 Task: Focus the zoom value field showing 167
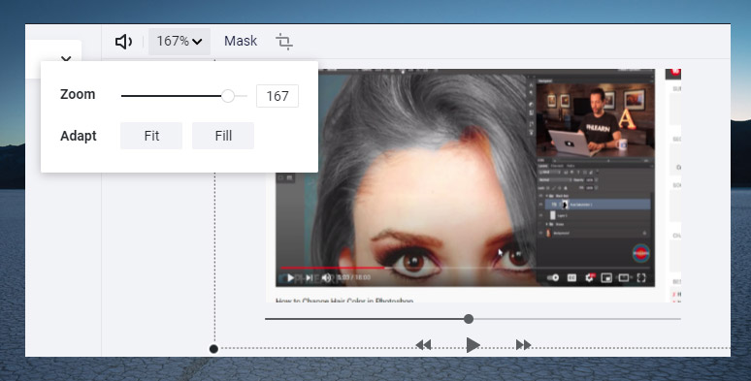tap(278, 96)
